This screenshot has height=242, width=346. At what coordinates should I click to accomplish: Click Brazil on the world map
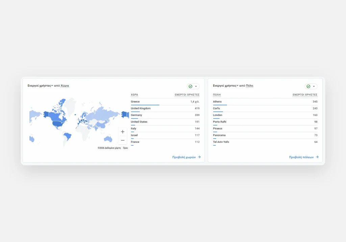click(x=68, y=136)
